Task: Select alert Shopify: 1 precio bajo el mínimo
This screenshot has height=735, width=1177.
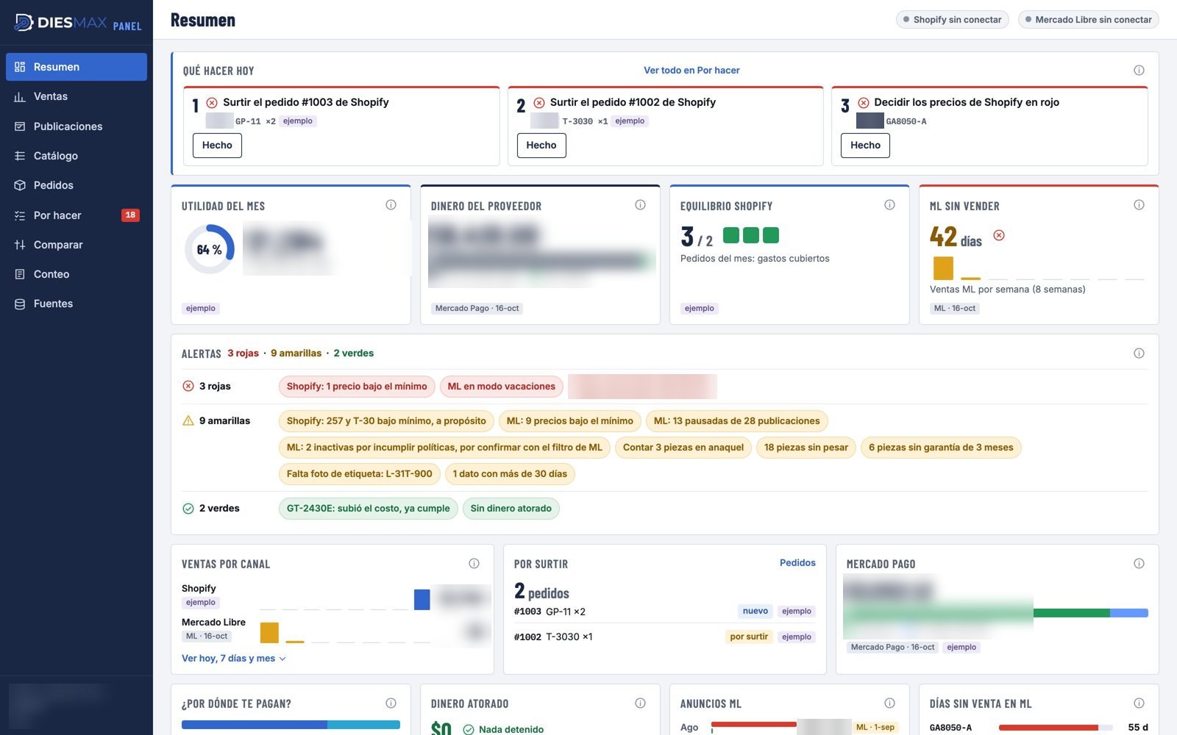Action: point(357,387)
